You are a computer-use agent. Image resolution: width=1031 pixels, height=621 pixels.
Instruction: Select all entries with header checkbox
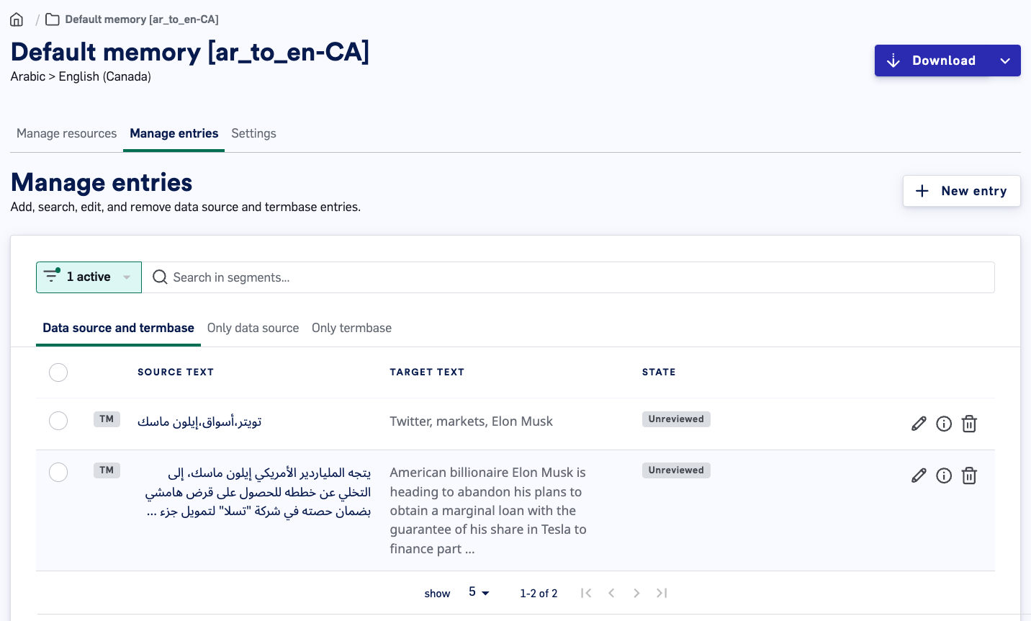[58, 372]
